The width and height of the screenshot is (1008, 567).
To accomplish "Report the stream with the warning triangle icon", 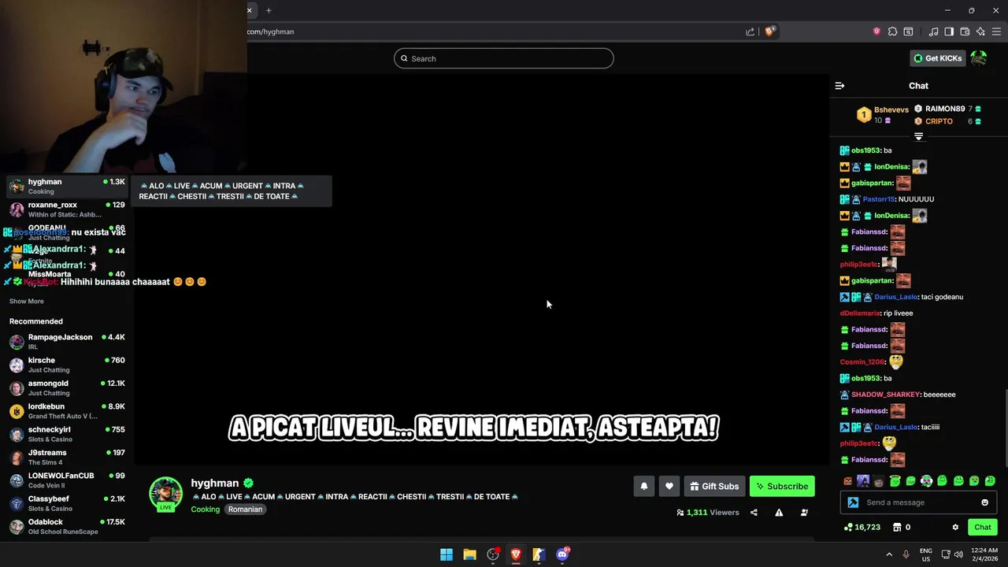I will [779, 513].
